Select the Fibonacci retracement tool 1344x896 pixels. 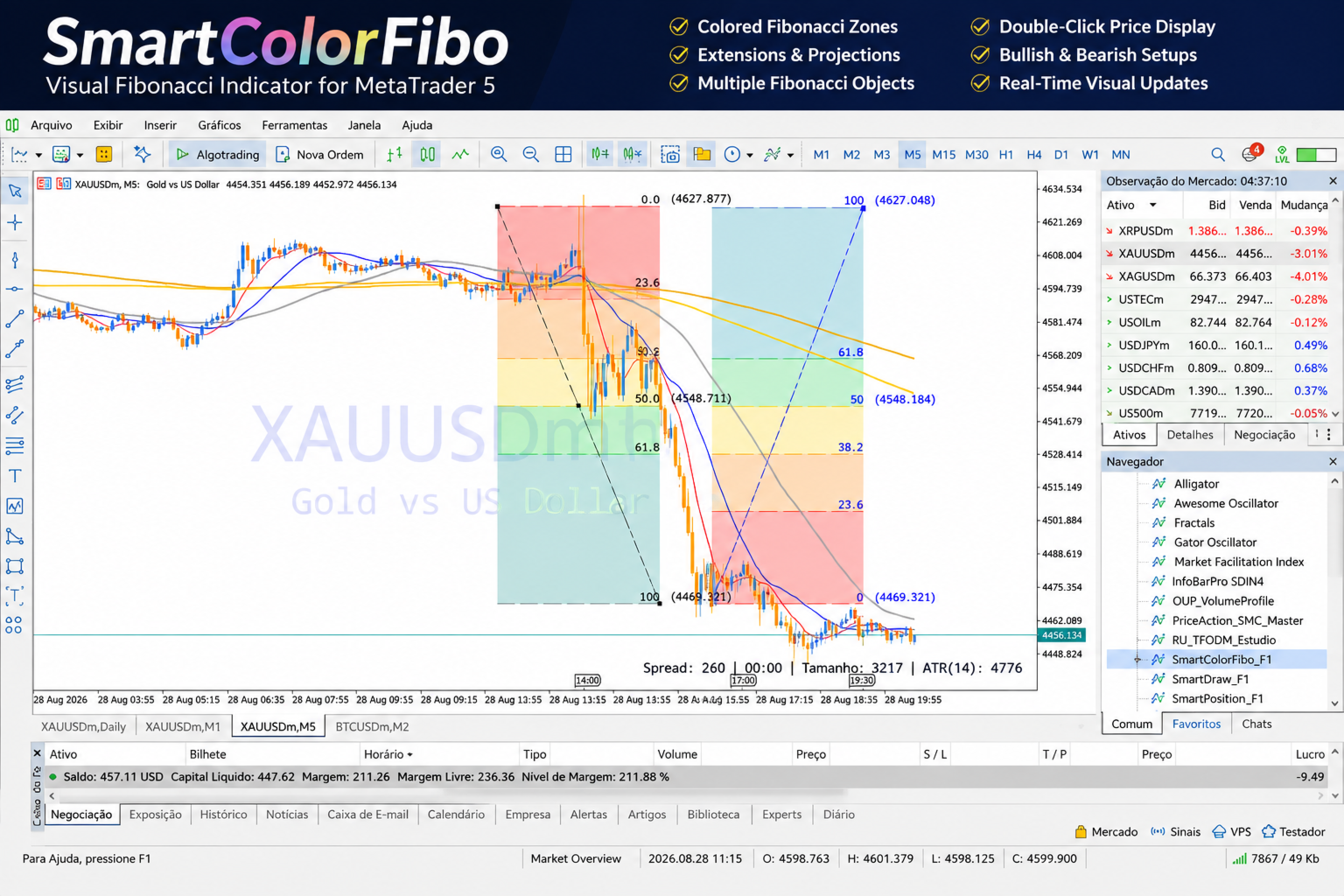(x=15, y=446)
